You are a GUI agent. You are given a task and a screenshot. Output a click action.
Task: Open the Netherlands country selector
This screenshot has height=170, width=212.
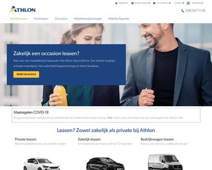[195, 3]
